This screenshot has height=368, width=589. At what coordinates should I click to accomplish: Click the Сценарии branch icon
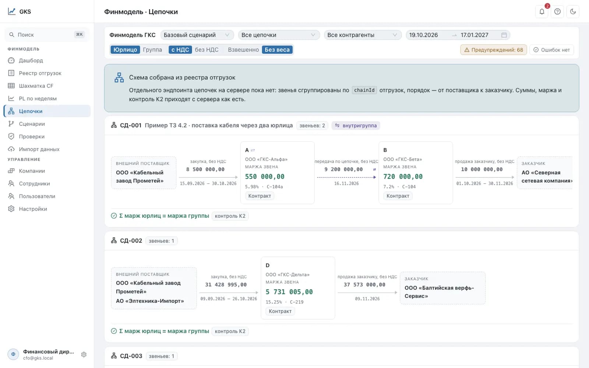point(11,124)
